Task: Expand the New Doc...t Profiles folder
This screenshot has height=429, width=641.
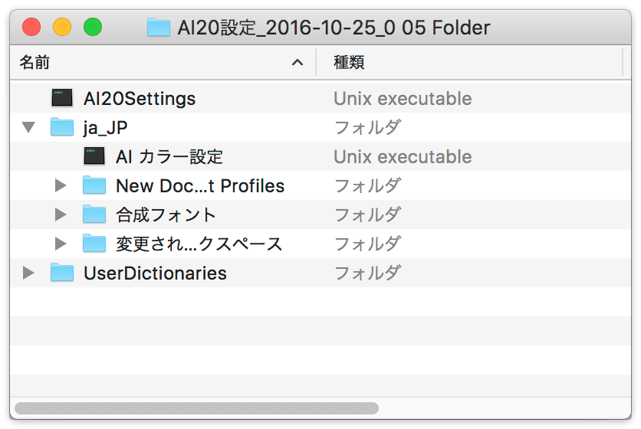Action: click(61, 185)
